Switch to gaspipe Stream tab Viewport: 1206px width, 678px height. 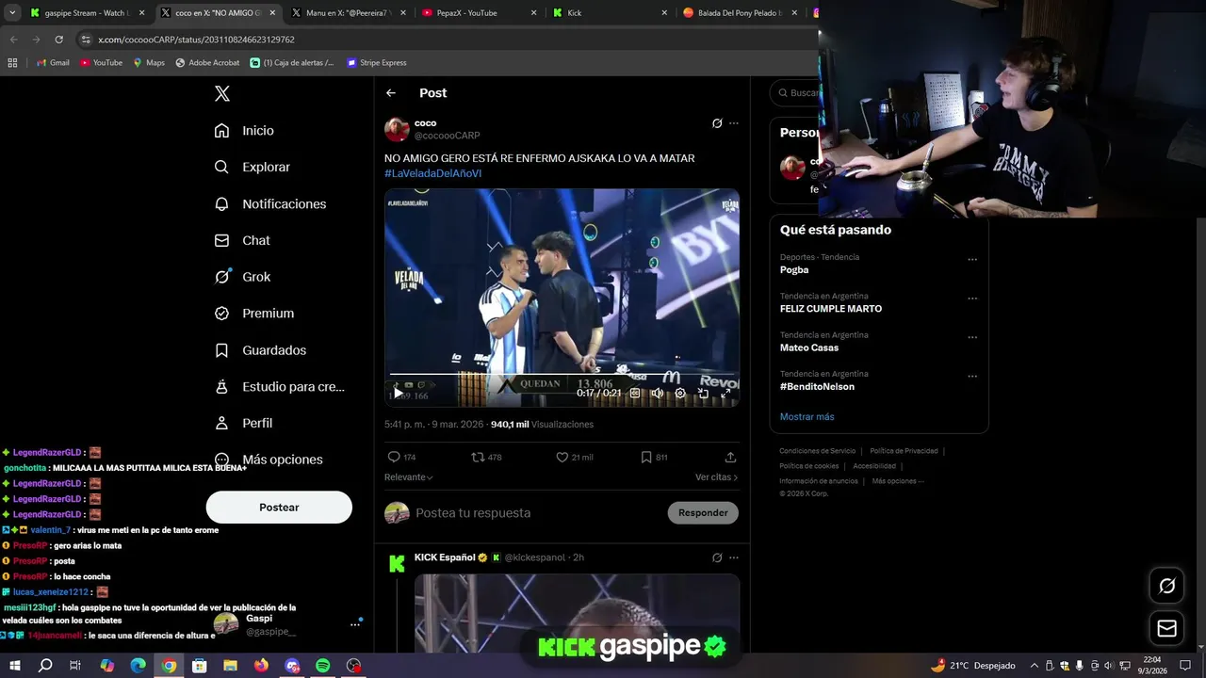tap(87, 13)
